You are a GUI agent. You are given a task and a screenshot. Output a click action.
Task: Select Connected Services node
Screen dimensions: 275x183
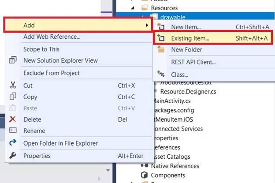point(178,129)
